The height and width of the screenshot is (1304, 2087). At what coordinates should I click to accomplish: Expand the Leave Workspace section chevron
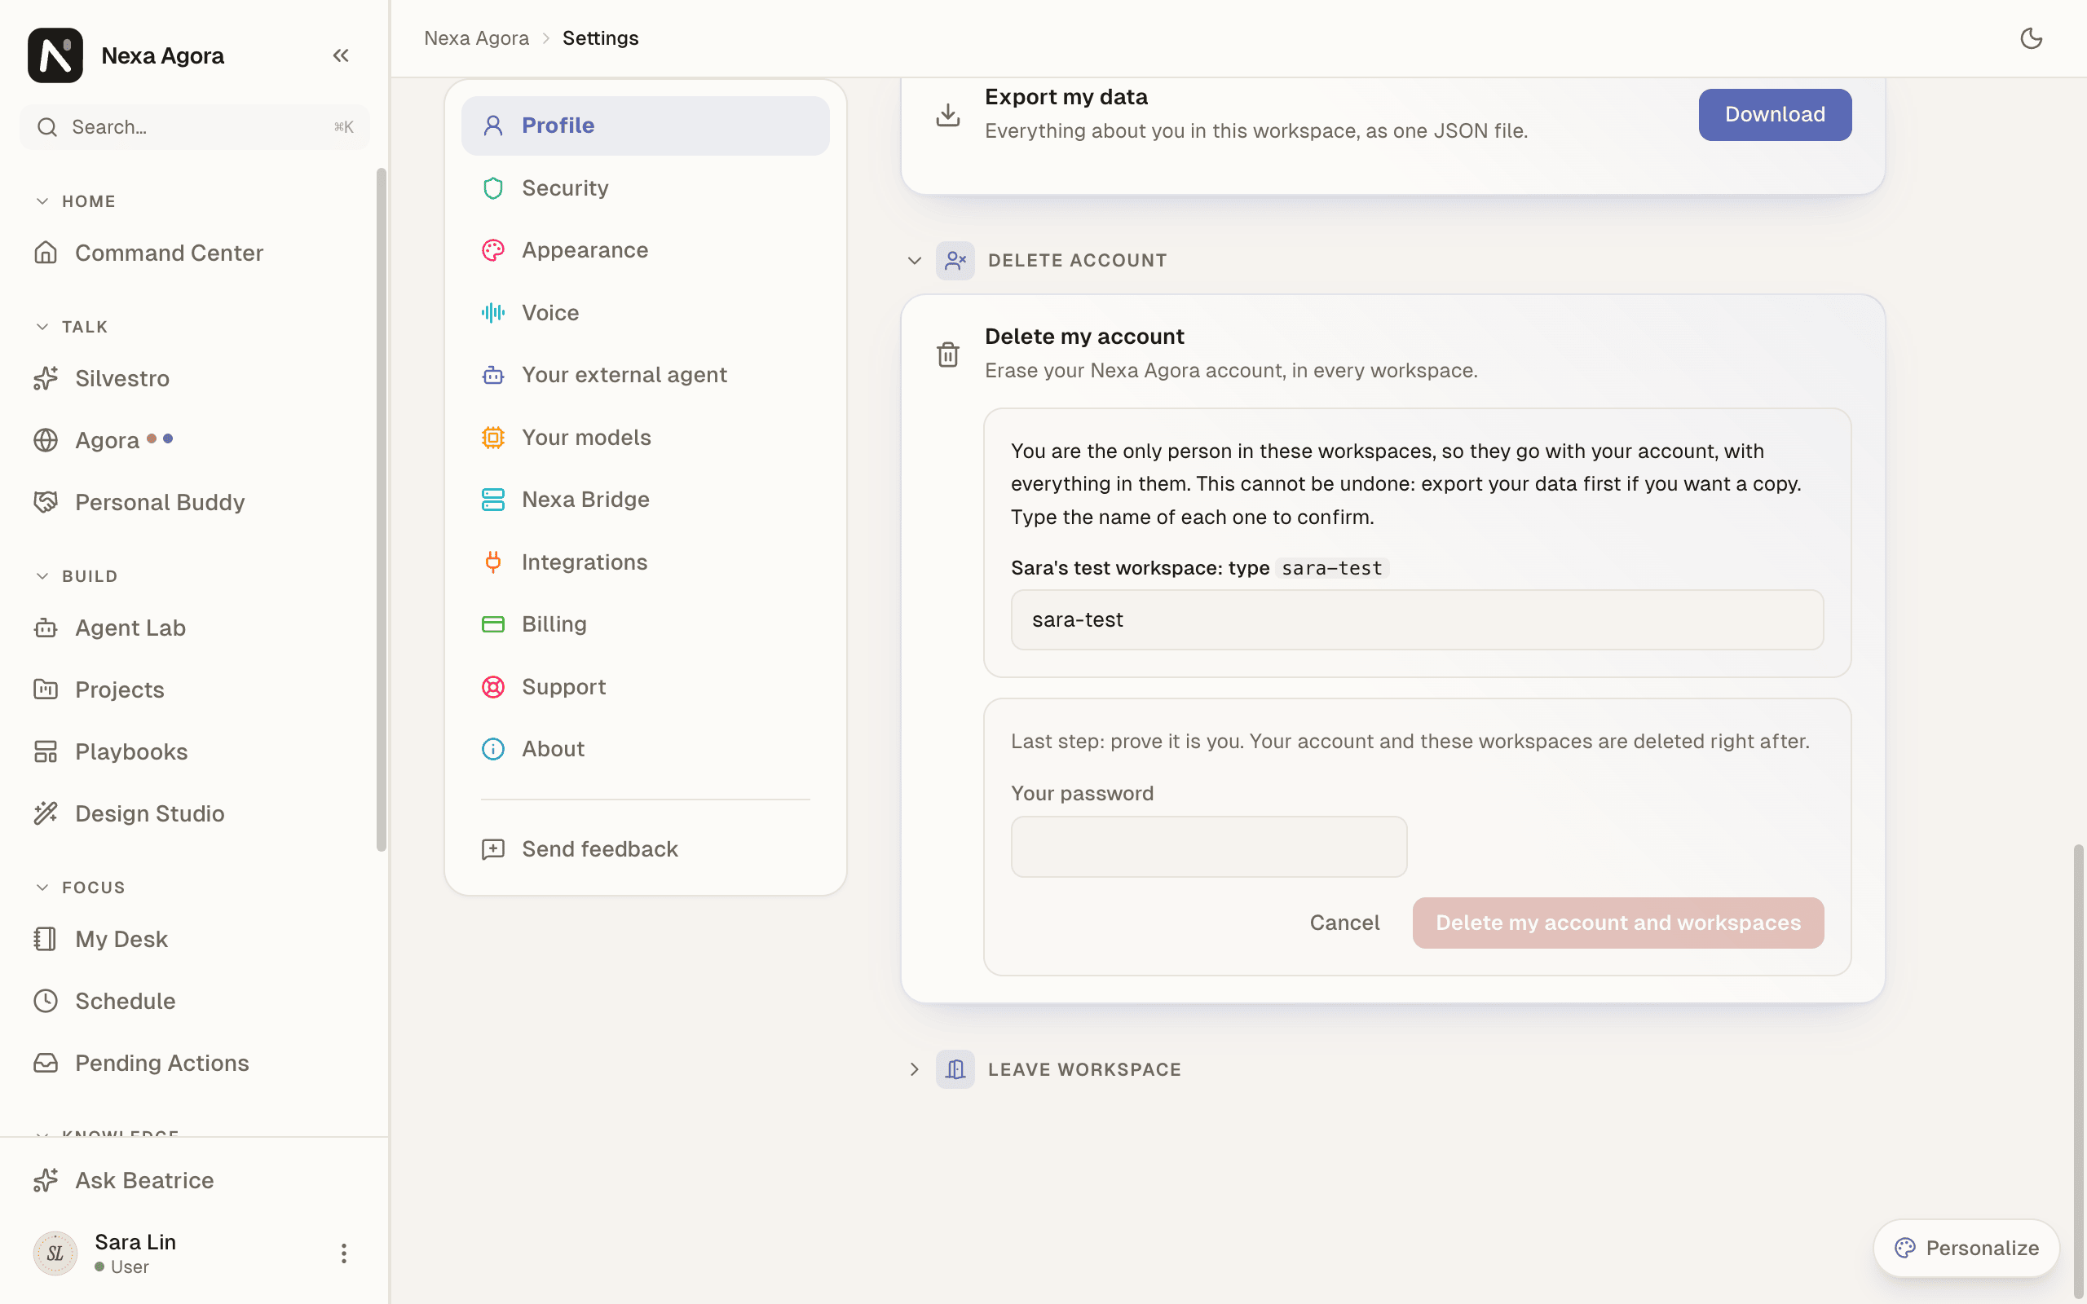click(x=914, y=1069)
